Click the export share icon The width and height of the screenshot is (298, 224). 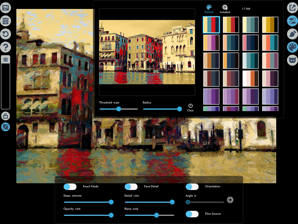pos(292,8)
